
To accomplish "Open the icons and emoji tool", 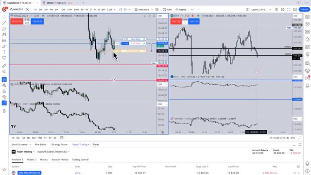I will coord(4,58).
